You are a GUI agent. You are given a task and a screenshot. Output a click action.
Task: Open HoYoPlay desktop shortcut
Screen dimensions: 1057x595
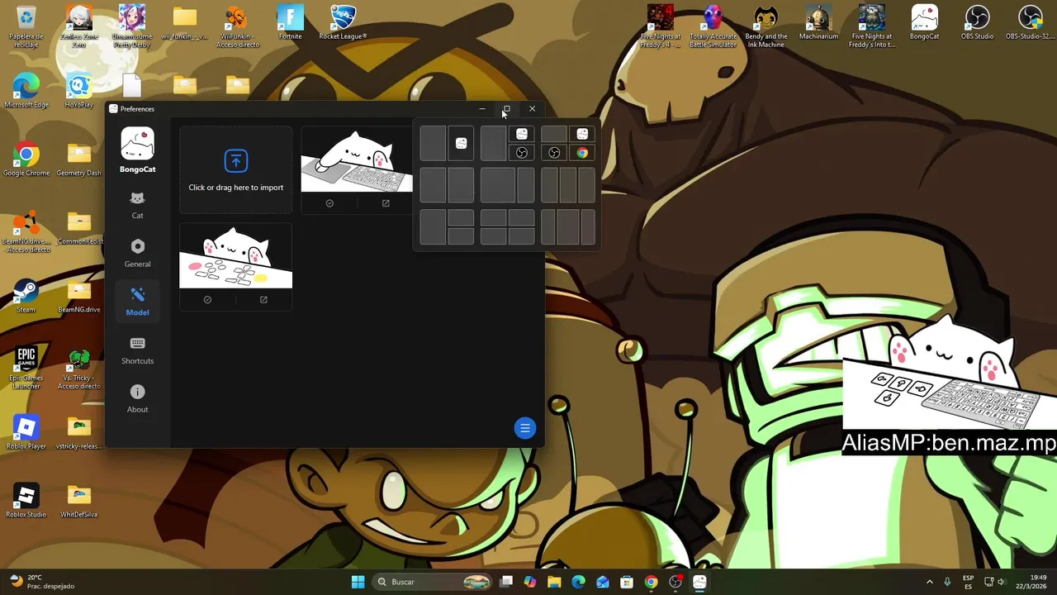click(x=79, y=91)
